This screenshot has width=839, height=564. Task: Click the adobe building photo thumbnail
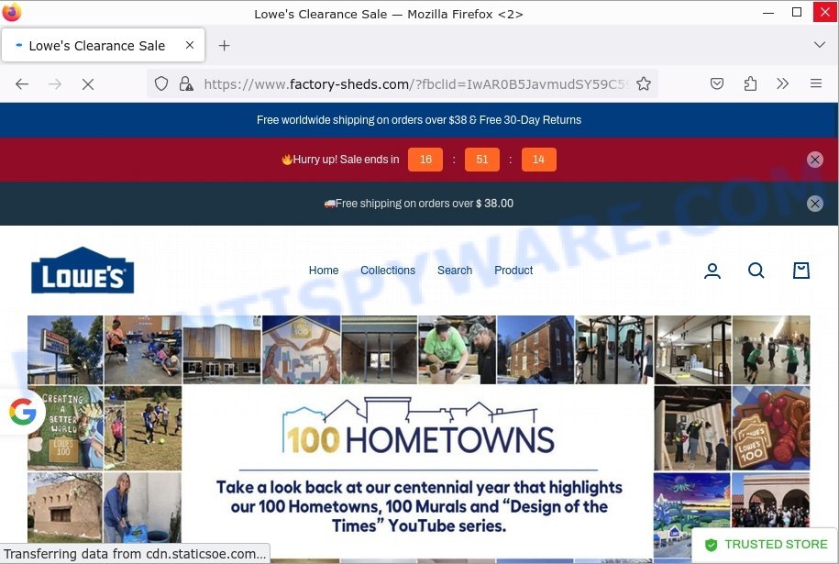[65, 507]
